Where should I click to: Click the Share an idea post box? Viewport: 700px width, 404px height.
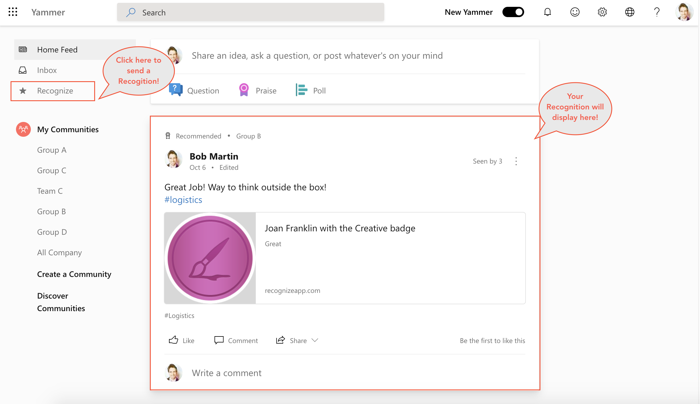coord(317,55)
